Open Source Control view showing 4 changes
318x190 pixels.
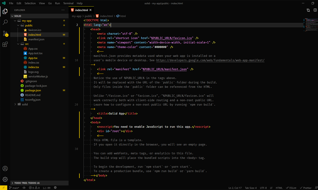click(5, 33)
